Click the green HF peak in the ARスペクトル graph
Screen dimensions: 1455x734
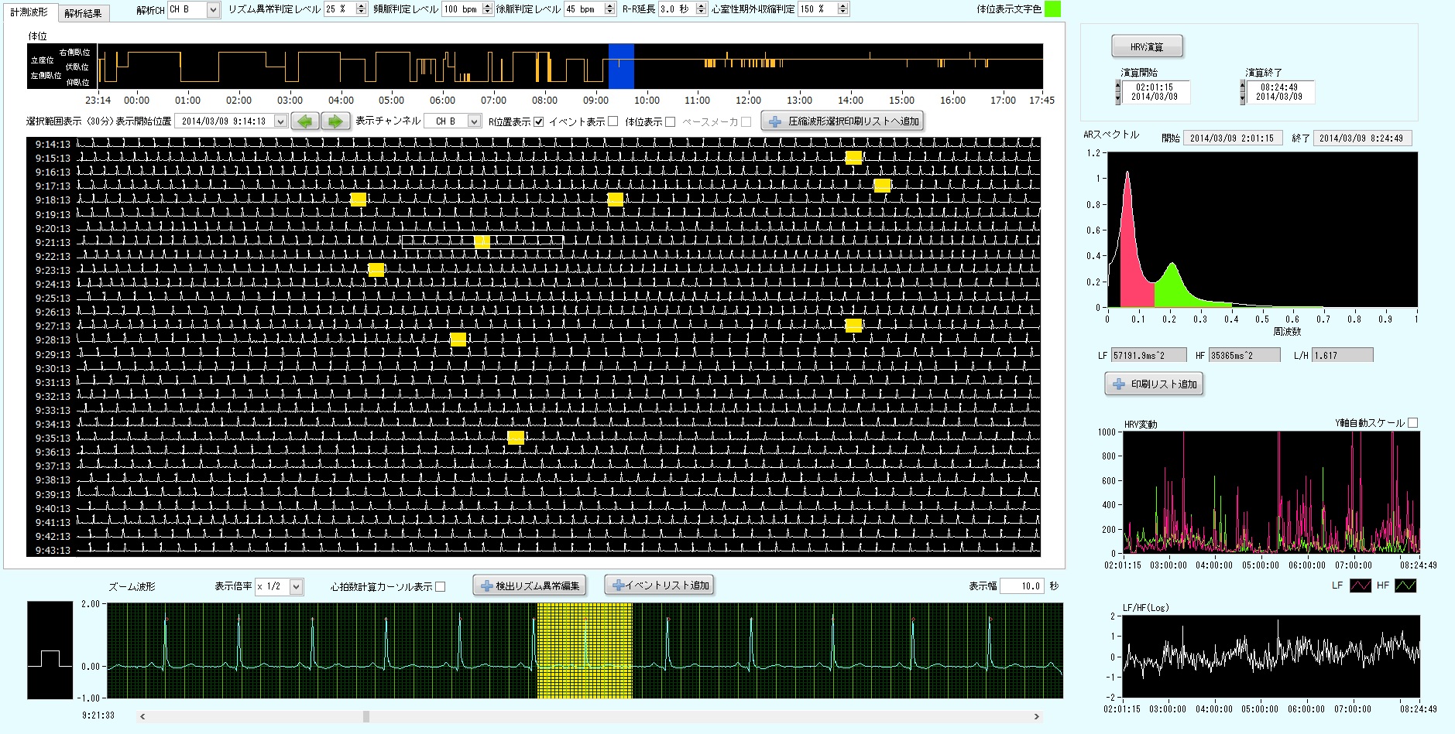click(1172, 285)
